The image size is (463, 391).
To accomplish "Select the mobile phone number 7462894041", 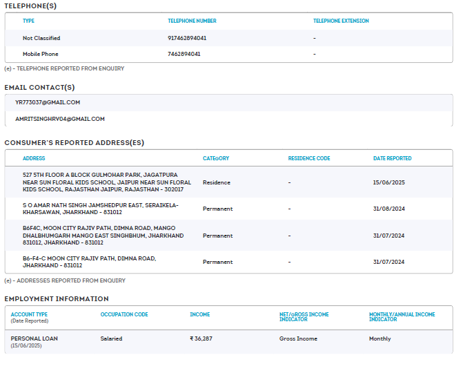I will pyautogui.click(x=184, y=54).
